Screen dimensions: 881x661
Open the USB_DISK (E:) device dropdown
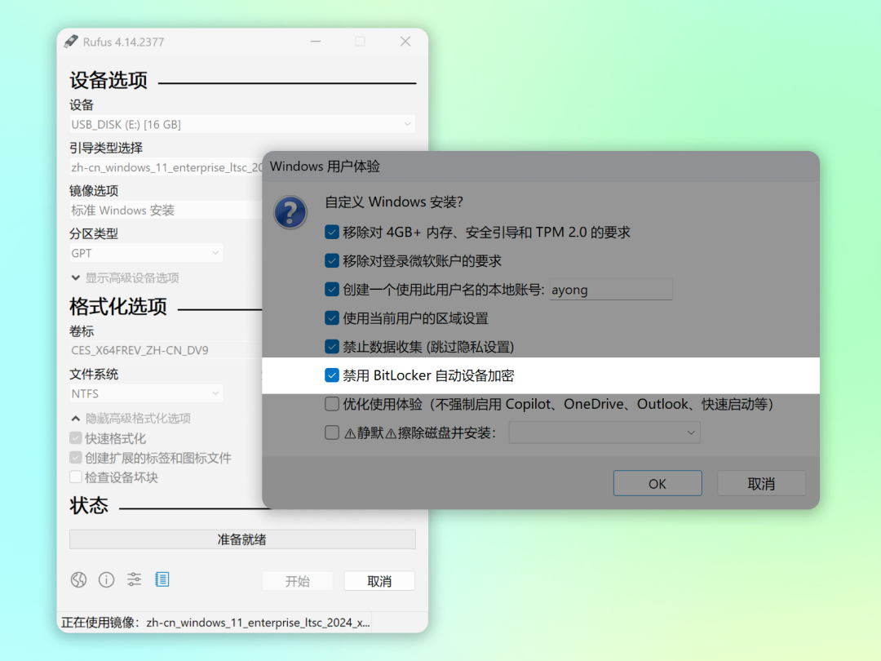click(x=242, y=124)
